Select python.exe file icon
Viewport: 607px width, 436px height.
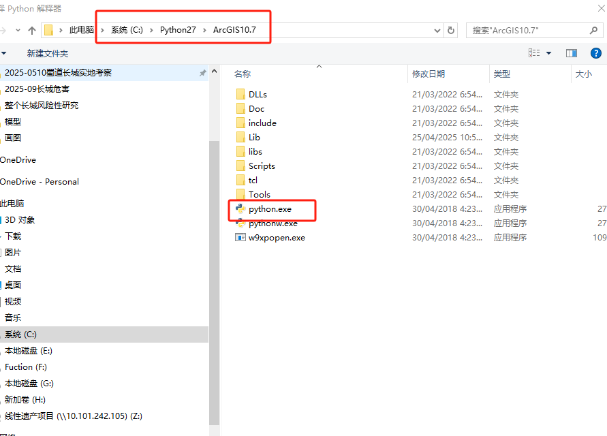[x=240, y=208]
